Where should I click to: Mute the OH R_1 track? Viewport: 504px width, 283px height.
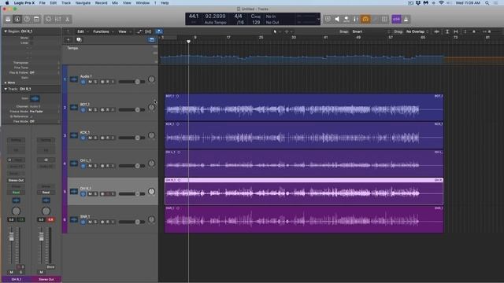pos(90,194)
